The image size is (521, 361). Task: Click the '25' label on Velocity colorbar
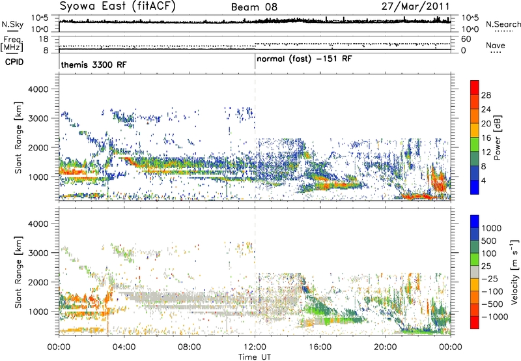486,267
